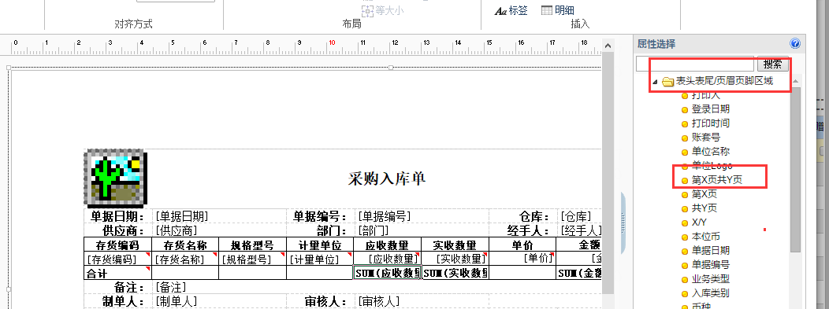Select the SUM(应收数量) total cell
829x309 pixels.
tap(387, 273)
